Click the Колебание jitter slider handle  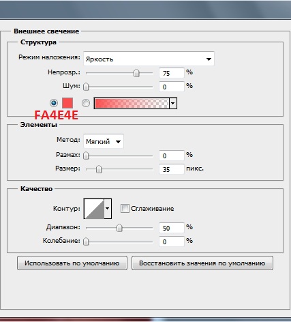point(86,241)
